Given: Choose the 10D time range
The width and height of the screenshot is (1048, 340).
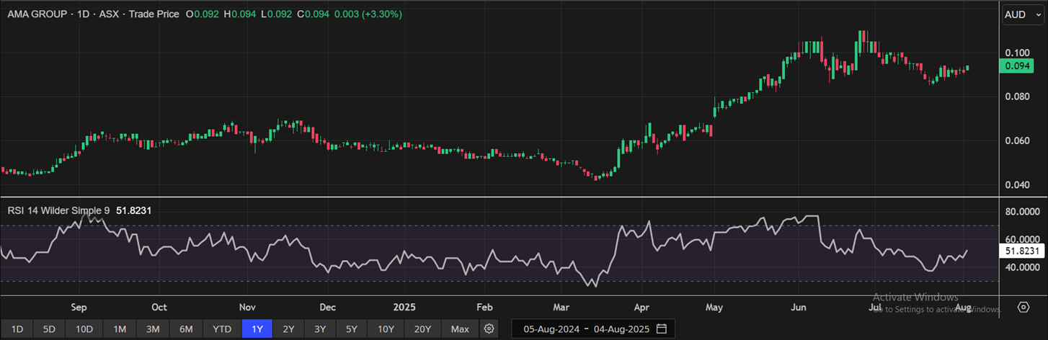Looking at the screenshot, I should coord(84,329).
